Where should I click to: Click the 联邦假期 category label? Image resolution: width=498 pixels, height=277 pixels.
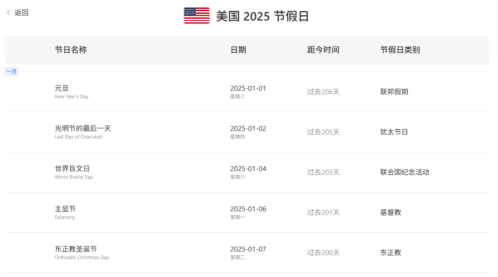(394, 92)
